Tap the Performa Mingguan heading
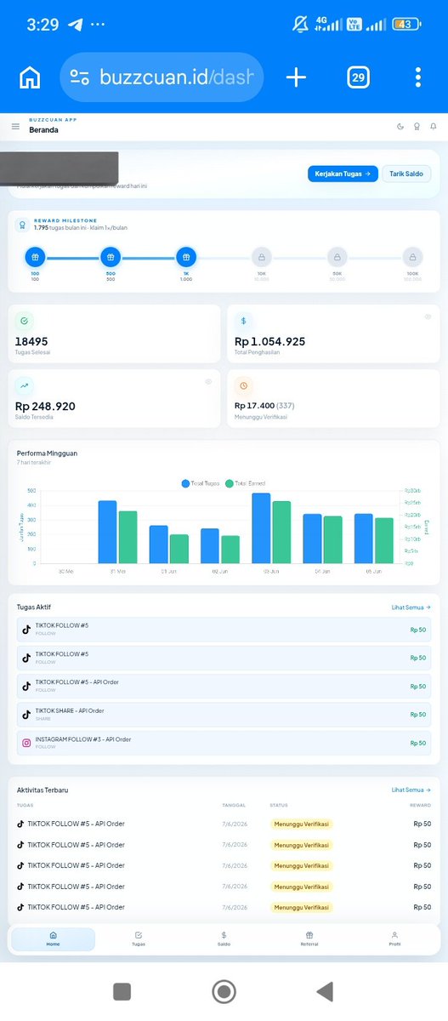The image size is (448, 1021). [x=47, y=453]
